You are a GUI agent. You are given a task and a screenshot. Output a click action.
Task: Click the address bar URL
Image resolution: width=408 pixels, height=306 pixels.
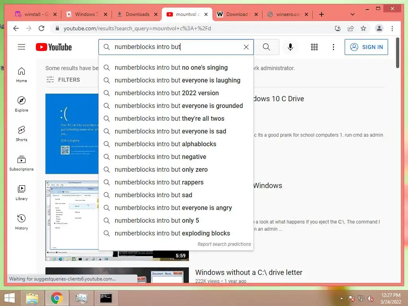[137, 28]
